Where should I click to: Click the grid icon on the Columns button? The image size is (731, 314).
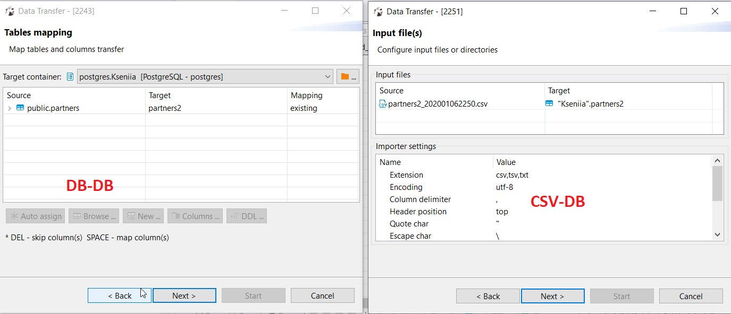click(x=175, y=216)
